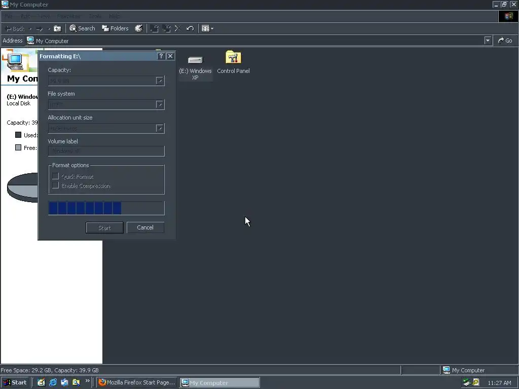
Task: Open the Windows Start menu
Action: click(15, 382)
